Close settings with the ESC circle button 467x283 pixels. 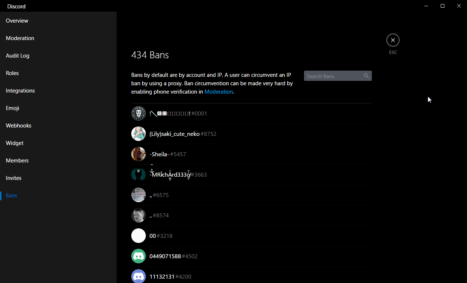393,40
